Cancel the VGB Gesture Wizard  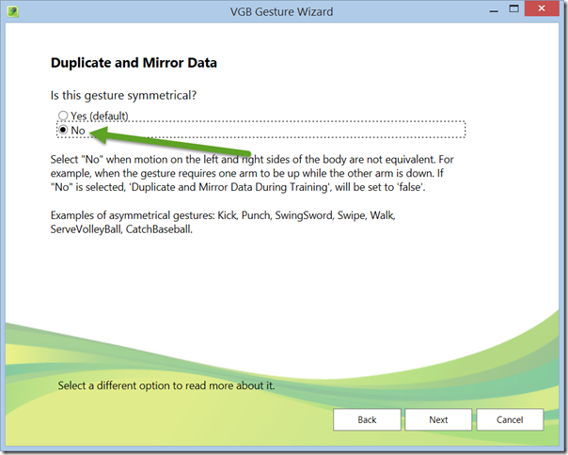(x=510, y=419)
